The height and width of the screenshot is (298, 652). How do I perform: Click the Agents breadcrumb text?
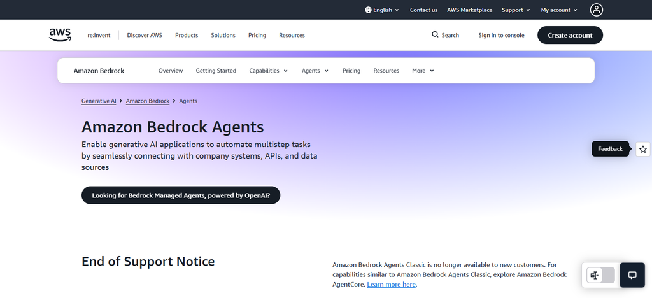point(188,101)
